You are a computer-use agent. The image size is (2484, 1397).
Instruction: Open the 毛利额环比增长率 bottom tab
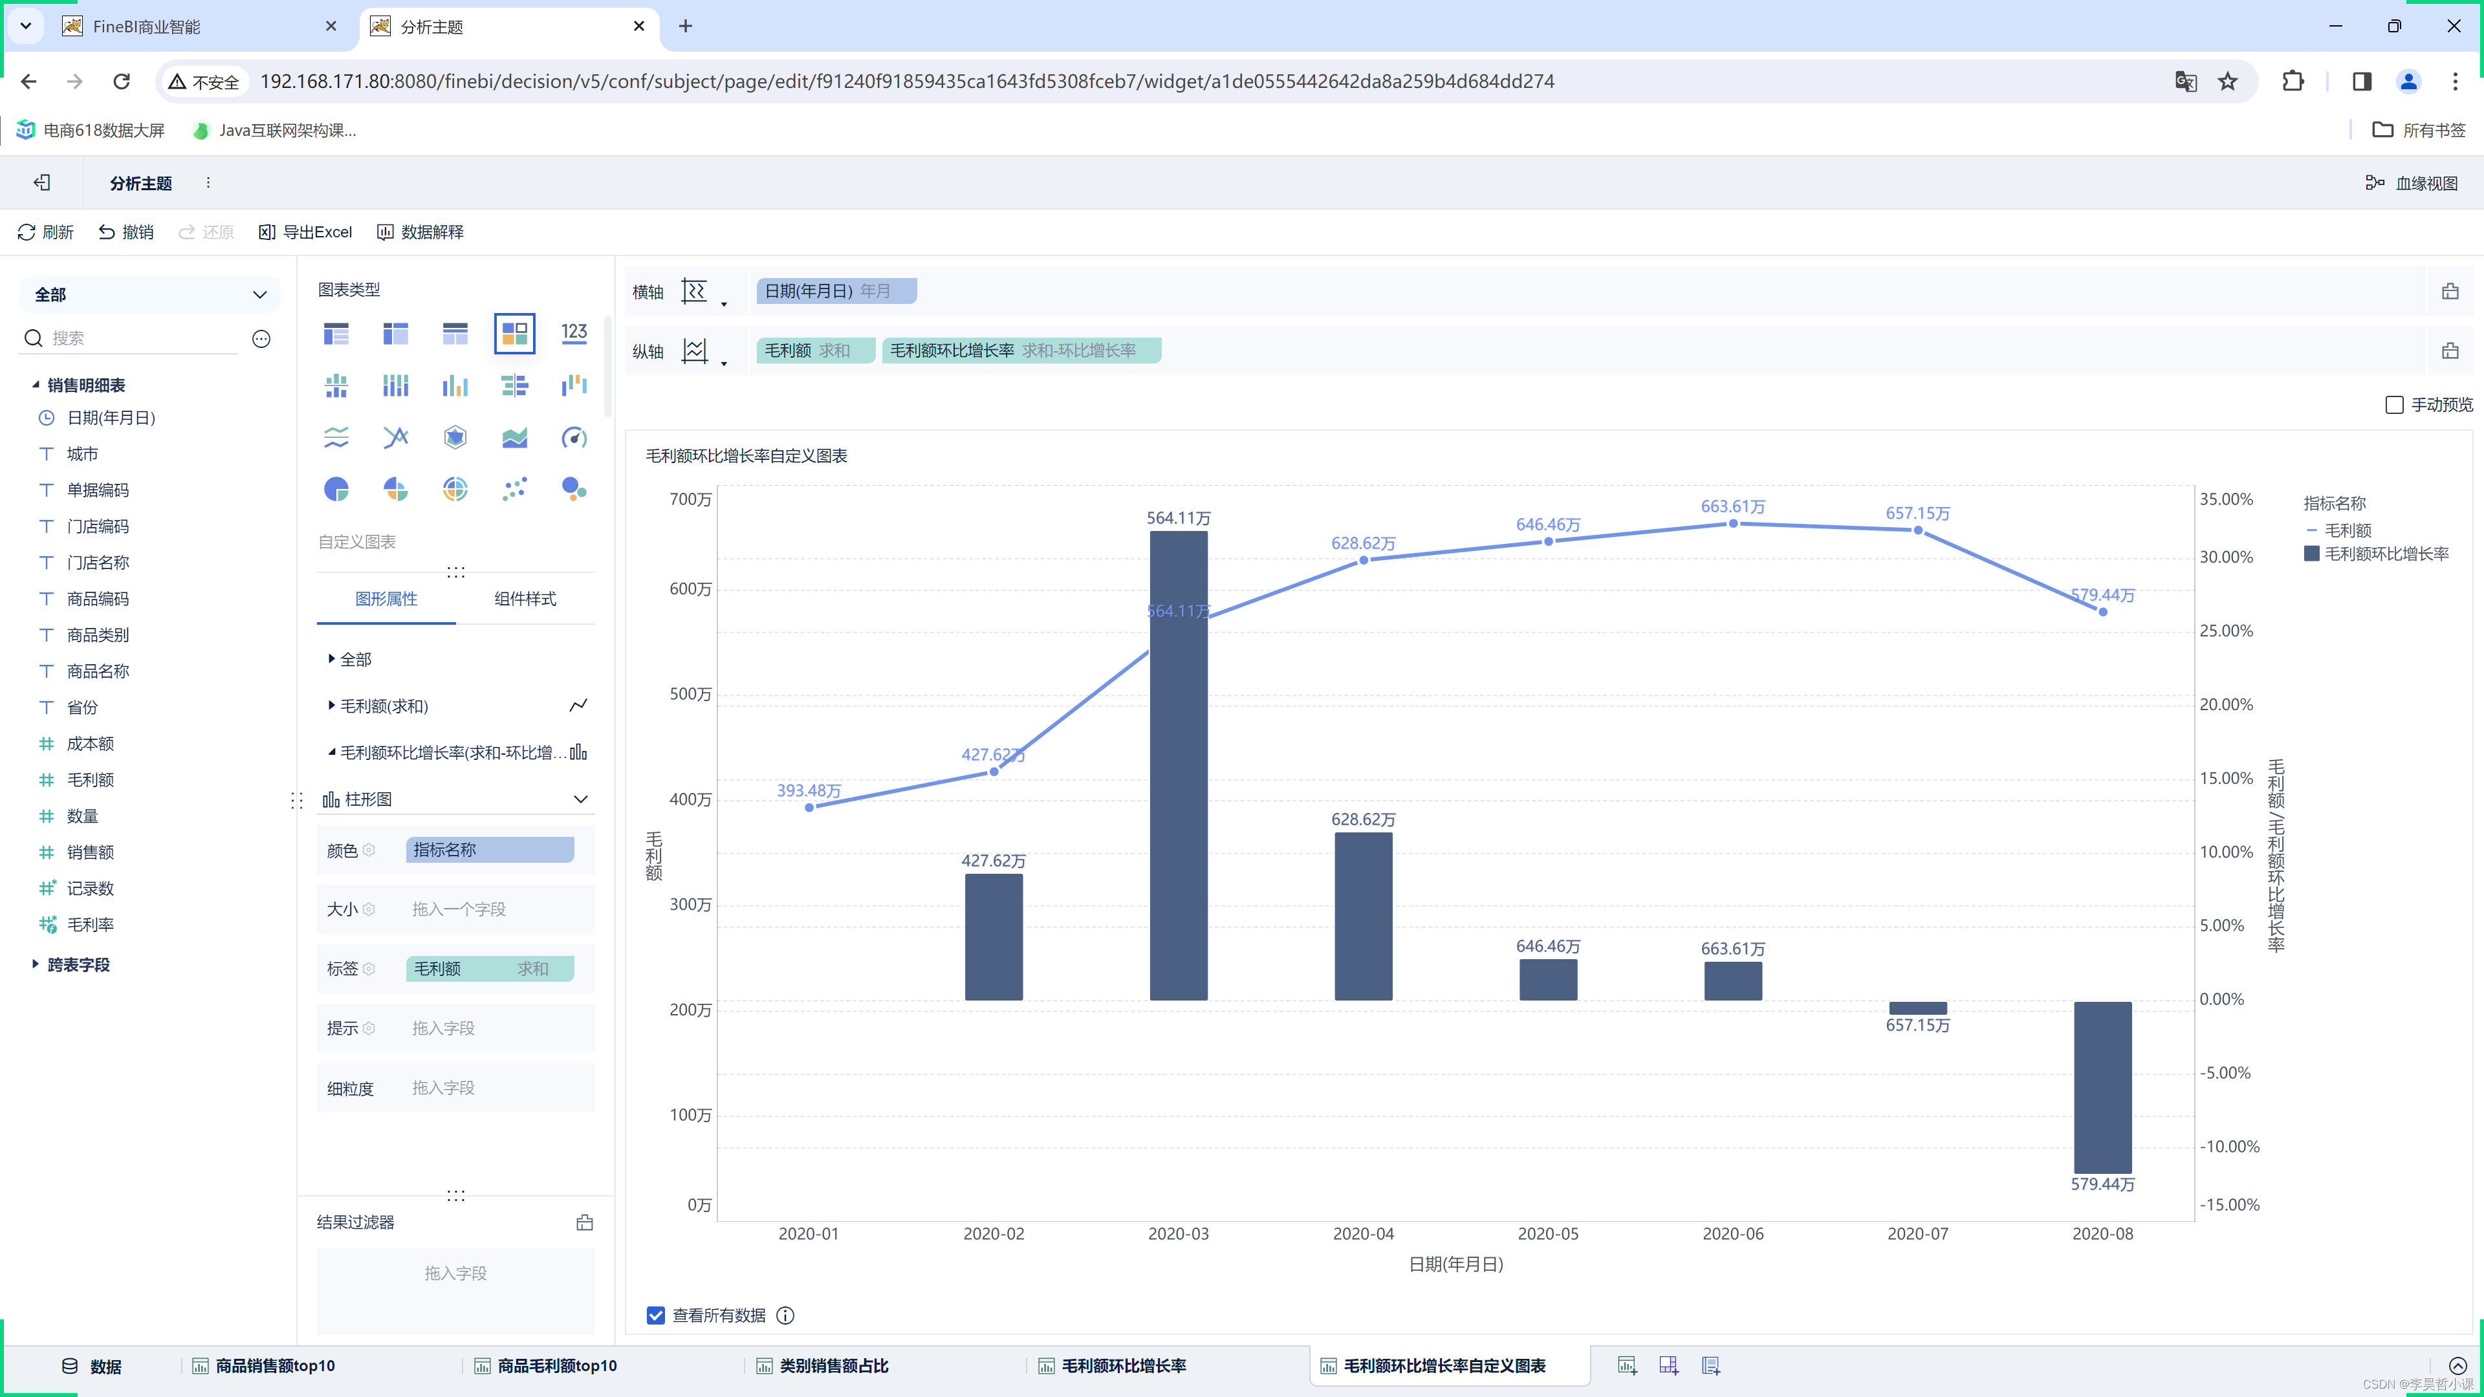point(1113,1365)
